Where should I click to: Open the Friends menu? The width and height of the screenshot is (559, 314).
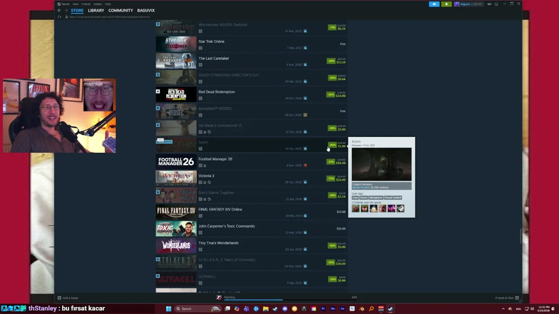(86, 4)
